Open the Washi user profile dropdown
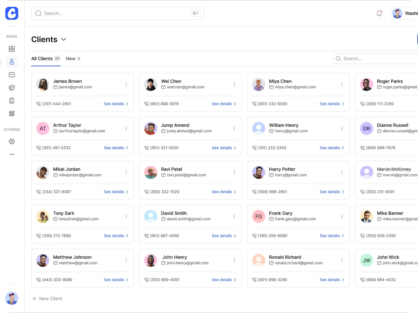This screenshot has height=313, width=418. pos(405,13)
